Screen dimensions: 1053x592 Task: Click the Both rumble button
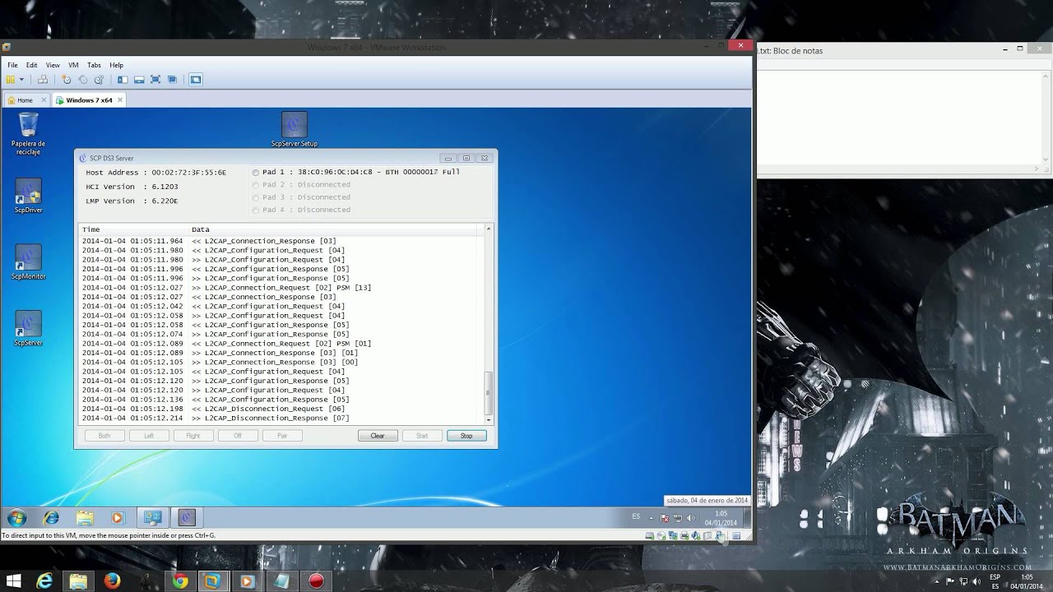pos(104,436)
